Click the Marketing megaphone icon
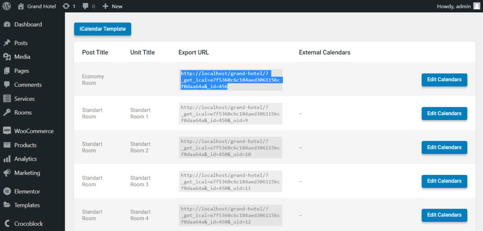Viewport: 483px width, 231px height. pyautogui.click(x=7, y=173)
